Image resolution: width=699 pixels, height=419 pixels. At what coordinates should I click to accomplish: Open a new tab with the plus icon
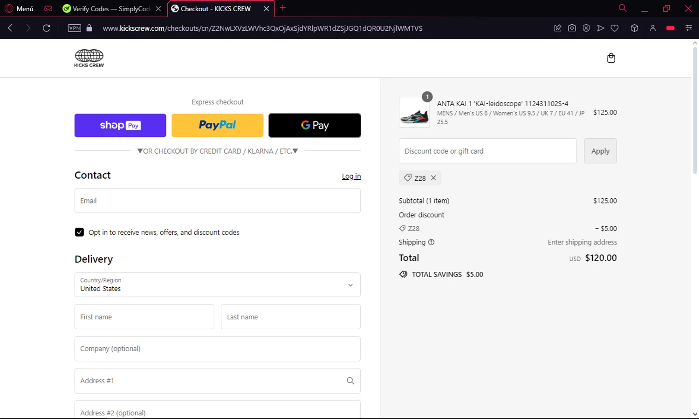283,8
